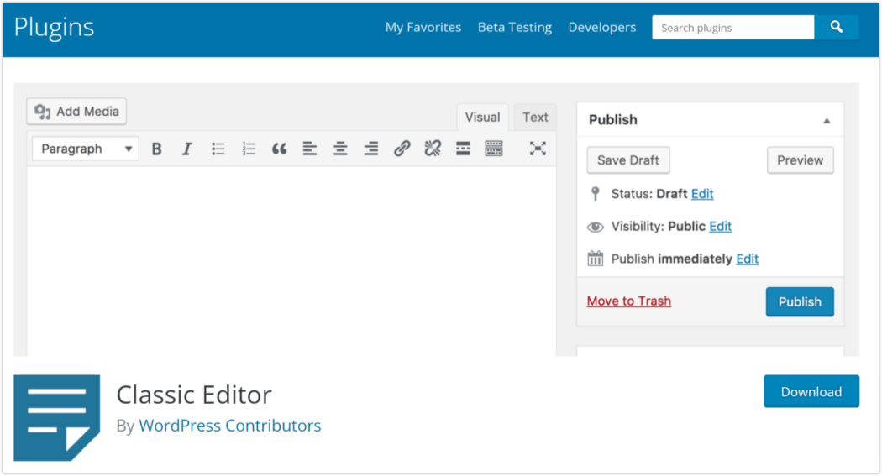Image resolution: width=882 pixels, height=476 pixels.
Task: Edit the Status Draft setting
Action: [x=702, y=194]
